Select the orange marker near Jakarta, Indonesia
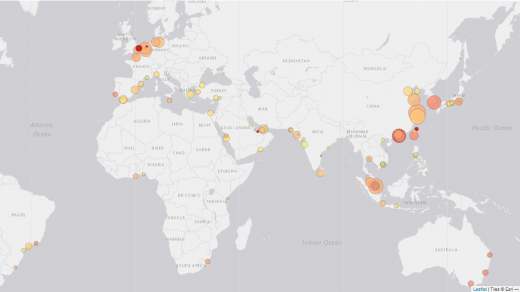 pyautogui.click(x=383, y=203)
